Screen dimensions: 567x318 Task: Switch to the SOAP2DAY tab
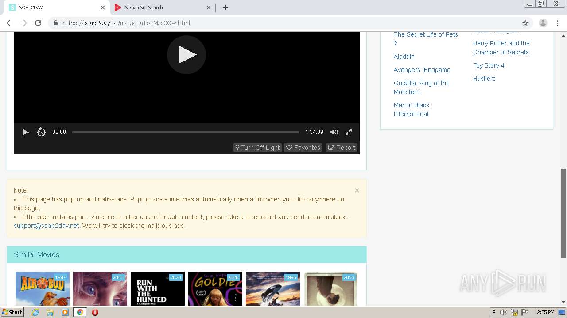(57, 8)
